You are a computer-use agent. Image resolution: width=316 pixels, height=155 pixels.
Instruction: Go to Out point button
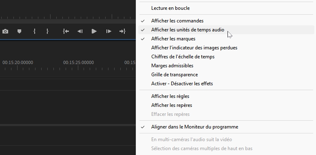pos(122,31)
